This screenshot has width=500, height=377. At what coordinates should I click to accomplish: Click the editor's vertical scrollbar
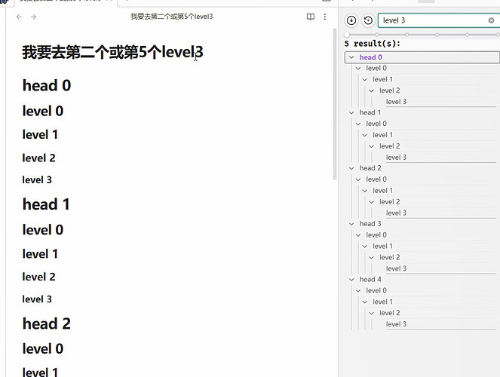(334, 106)
